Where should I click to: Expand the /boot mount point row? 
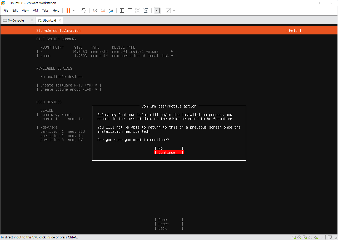tap(107, 56)
